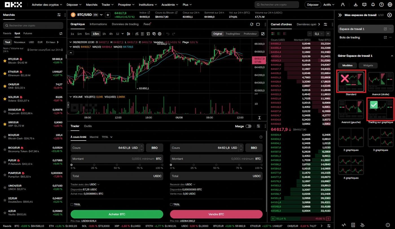The width and height of the screenshot is (395, 229).
Task: Switch to Outils tab
Action: coord(88,126)
